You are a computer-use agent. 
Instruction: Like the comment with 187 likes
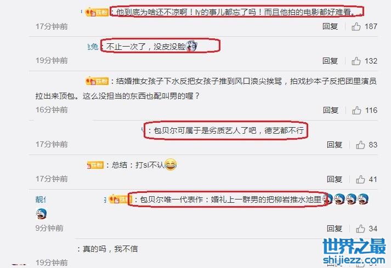[x=356, y=26]
